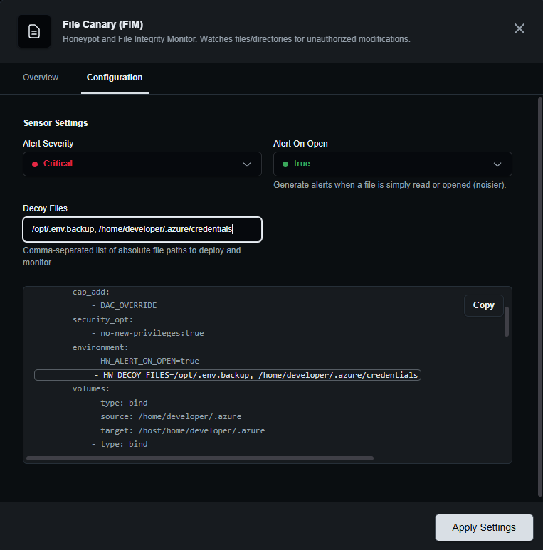Viewport: 543px width, 550px height.
Task: Click the security_opt: line
Action: (x=102, y=319)
